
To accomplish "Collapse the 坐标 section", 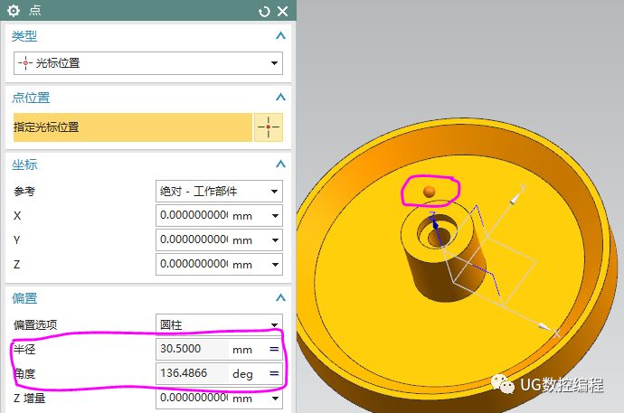I will (280, 164).
